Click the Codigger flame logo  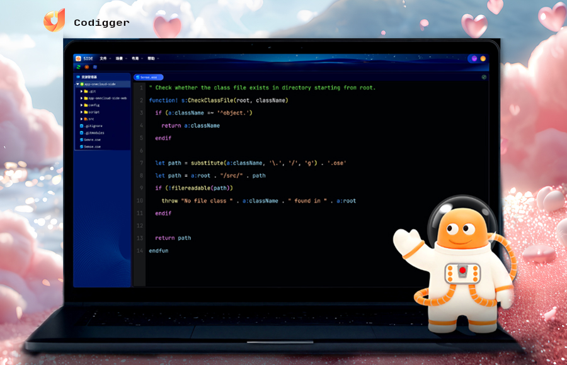[x=54, y=20]
